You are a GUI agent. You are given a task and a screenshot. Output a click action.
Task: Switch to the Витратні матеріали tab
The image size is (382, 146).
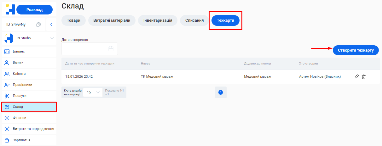pos(112,20)
